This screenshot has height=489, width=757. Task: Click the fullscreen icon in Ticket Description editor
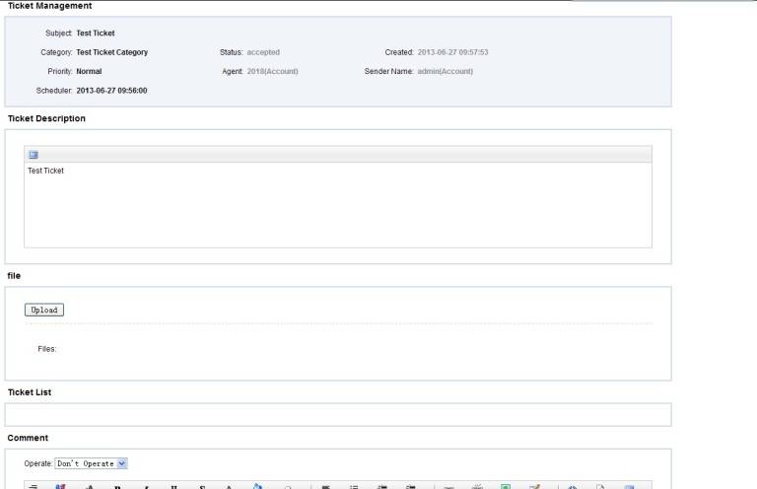tap(33, 155)
